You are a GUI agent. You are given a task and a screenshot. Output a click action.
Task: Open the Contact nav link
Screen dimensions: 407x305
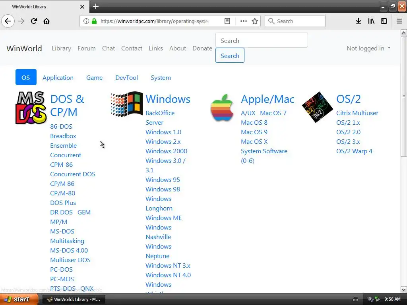pos(132,48)
